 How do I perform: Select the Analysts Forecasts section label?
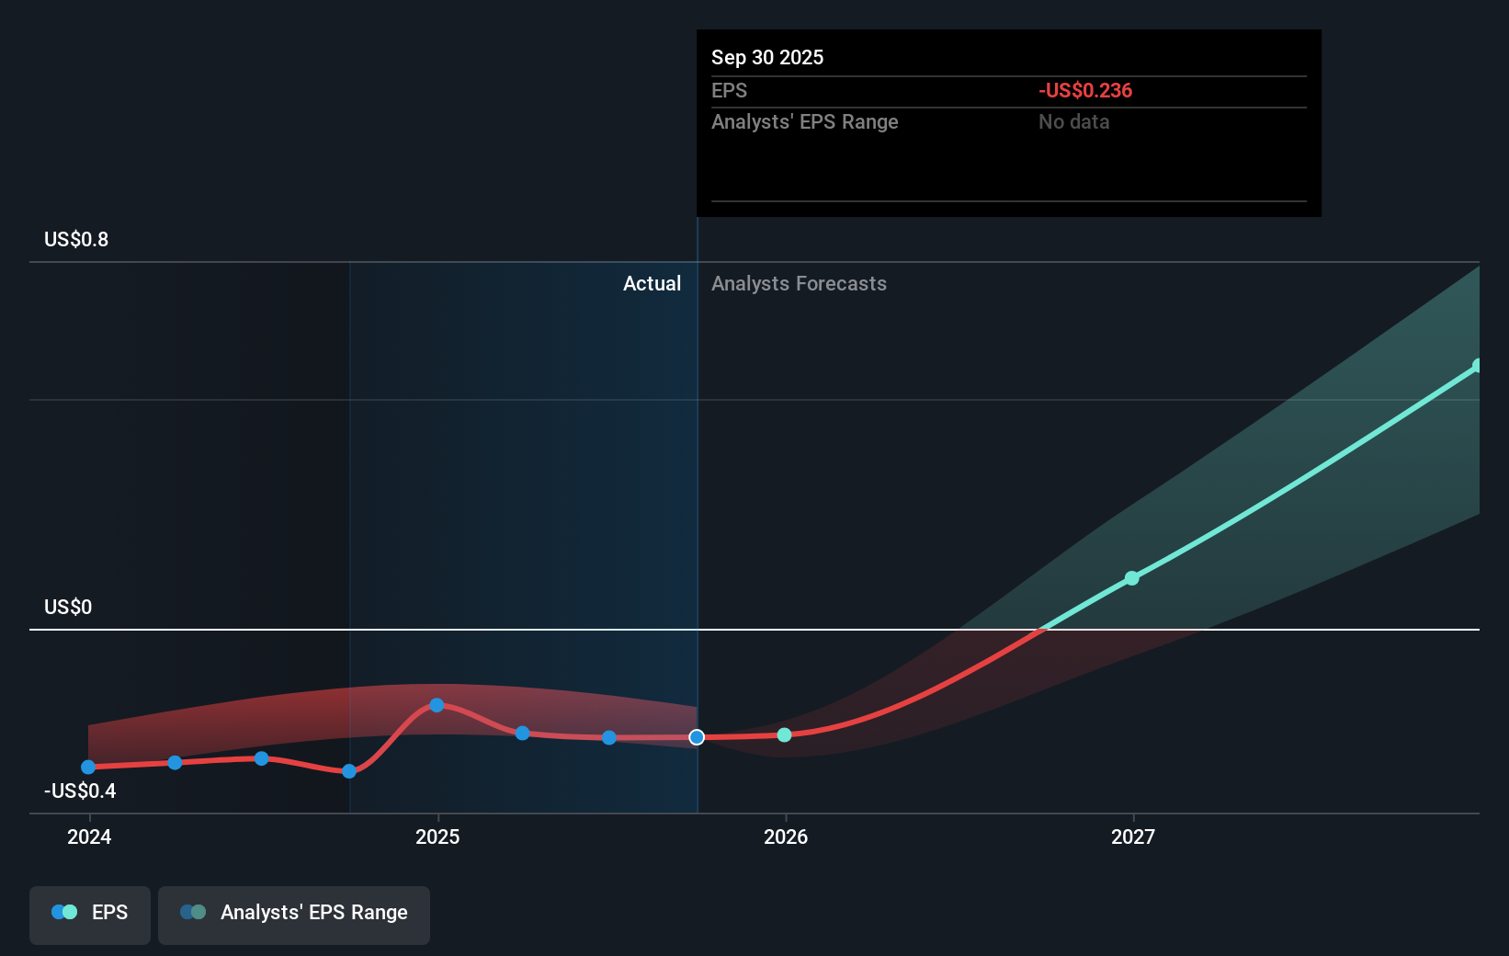(799, 283)
